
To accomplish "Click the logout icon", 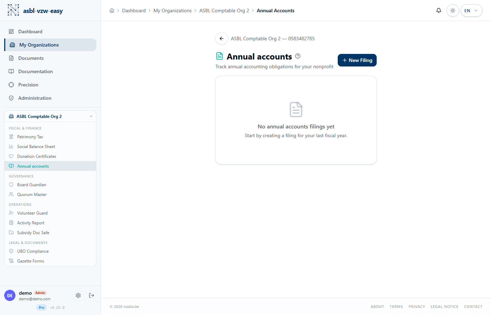I will pos(92,295).
